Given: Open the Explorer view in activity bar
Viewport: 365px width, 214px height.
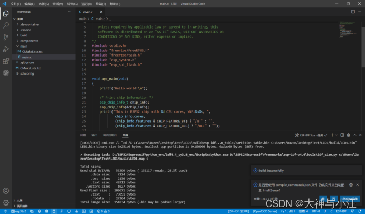Looking at the screenshot, I should [6, 14].
